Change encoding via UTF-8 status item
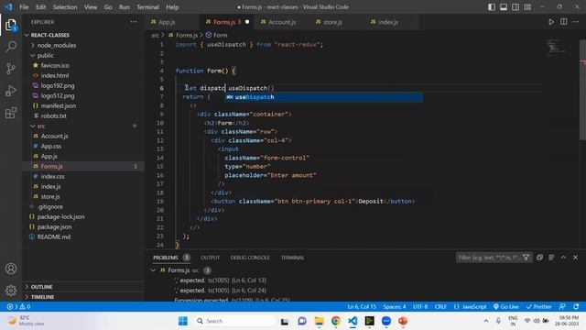The width and height of the screenshot is (586, 330). point(420,306)
